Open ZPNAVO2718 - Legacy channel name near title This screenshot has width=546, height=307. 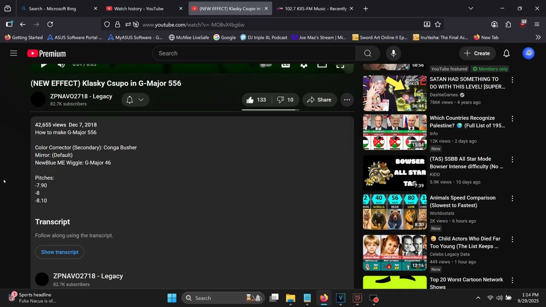coord(81,96)
